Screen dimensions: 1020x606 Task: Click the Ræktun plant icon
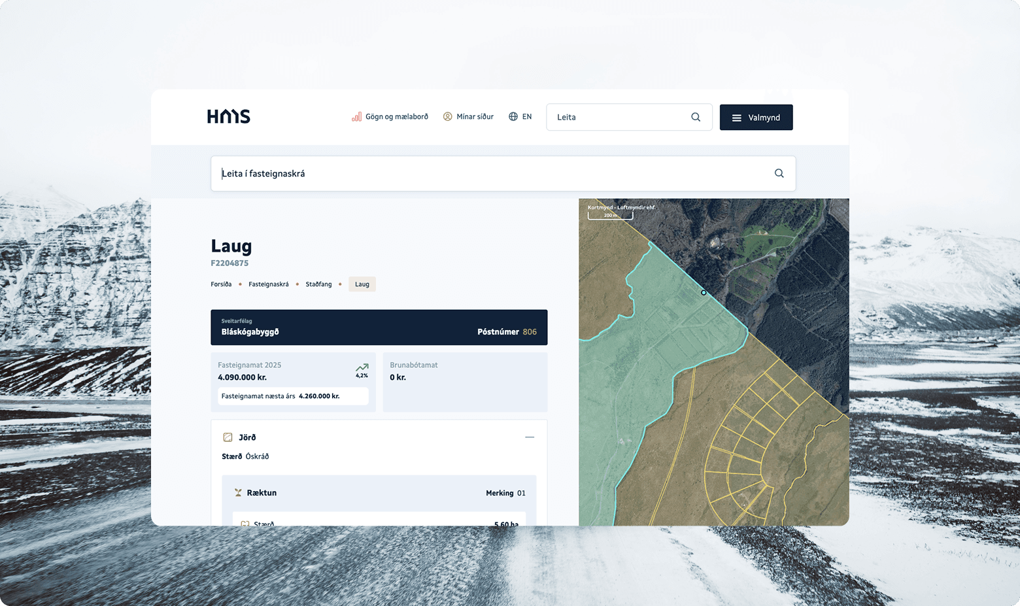pyautogui.click(x=238, y=493)
